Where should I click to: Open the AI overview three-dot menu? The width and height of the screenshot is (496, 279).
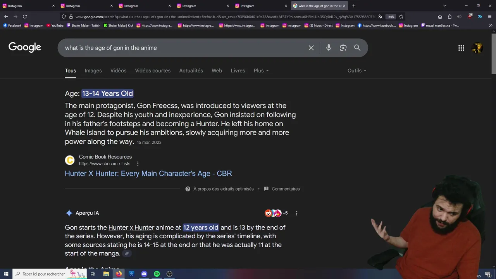(297, 213)
